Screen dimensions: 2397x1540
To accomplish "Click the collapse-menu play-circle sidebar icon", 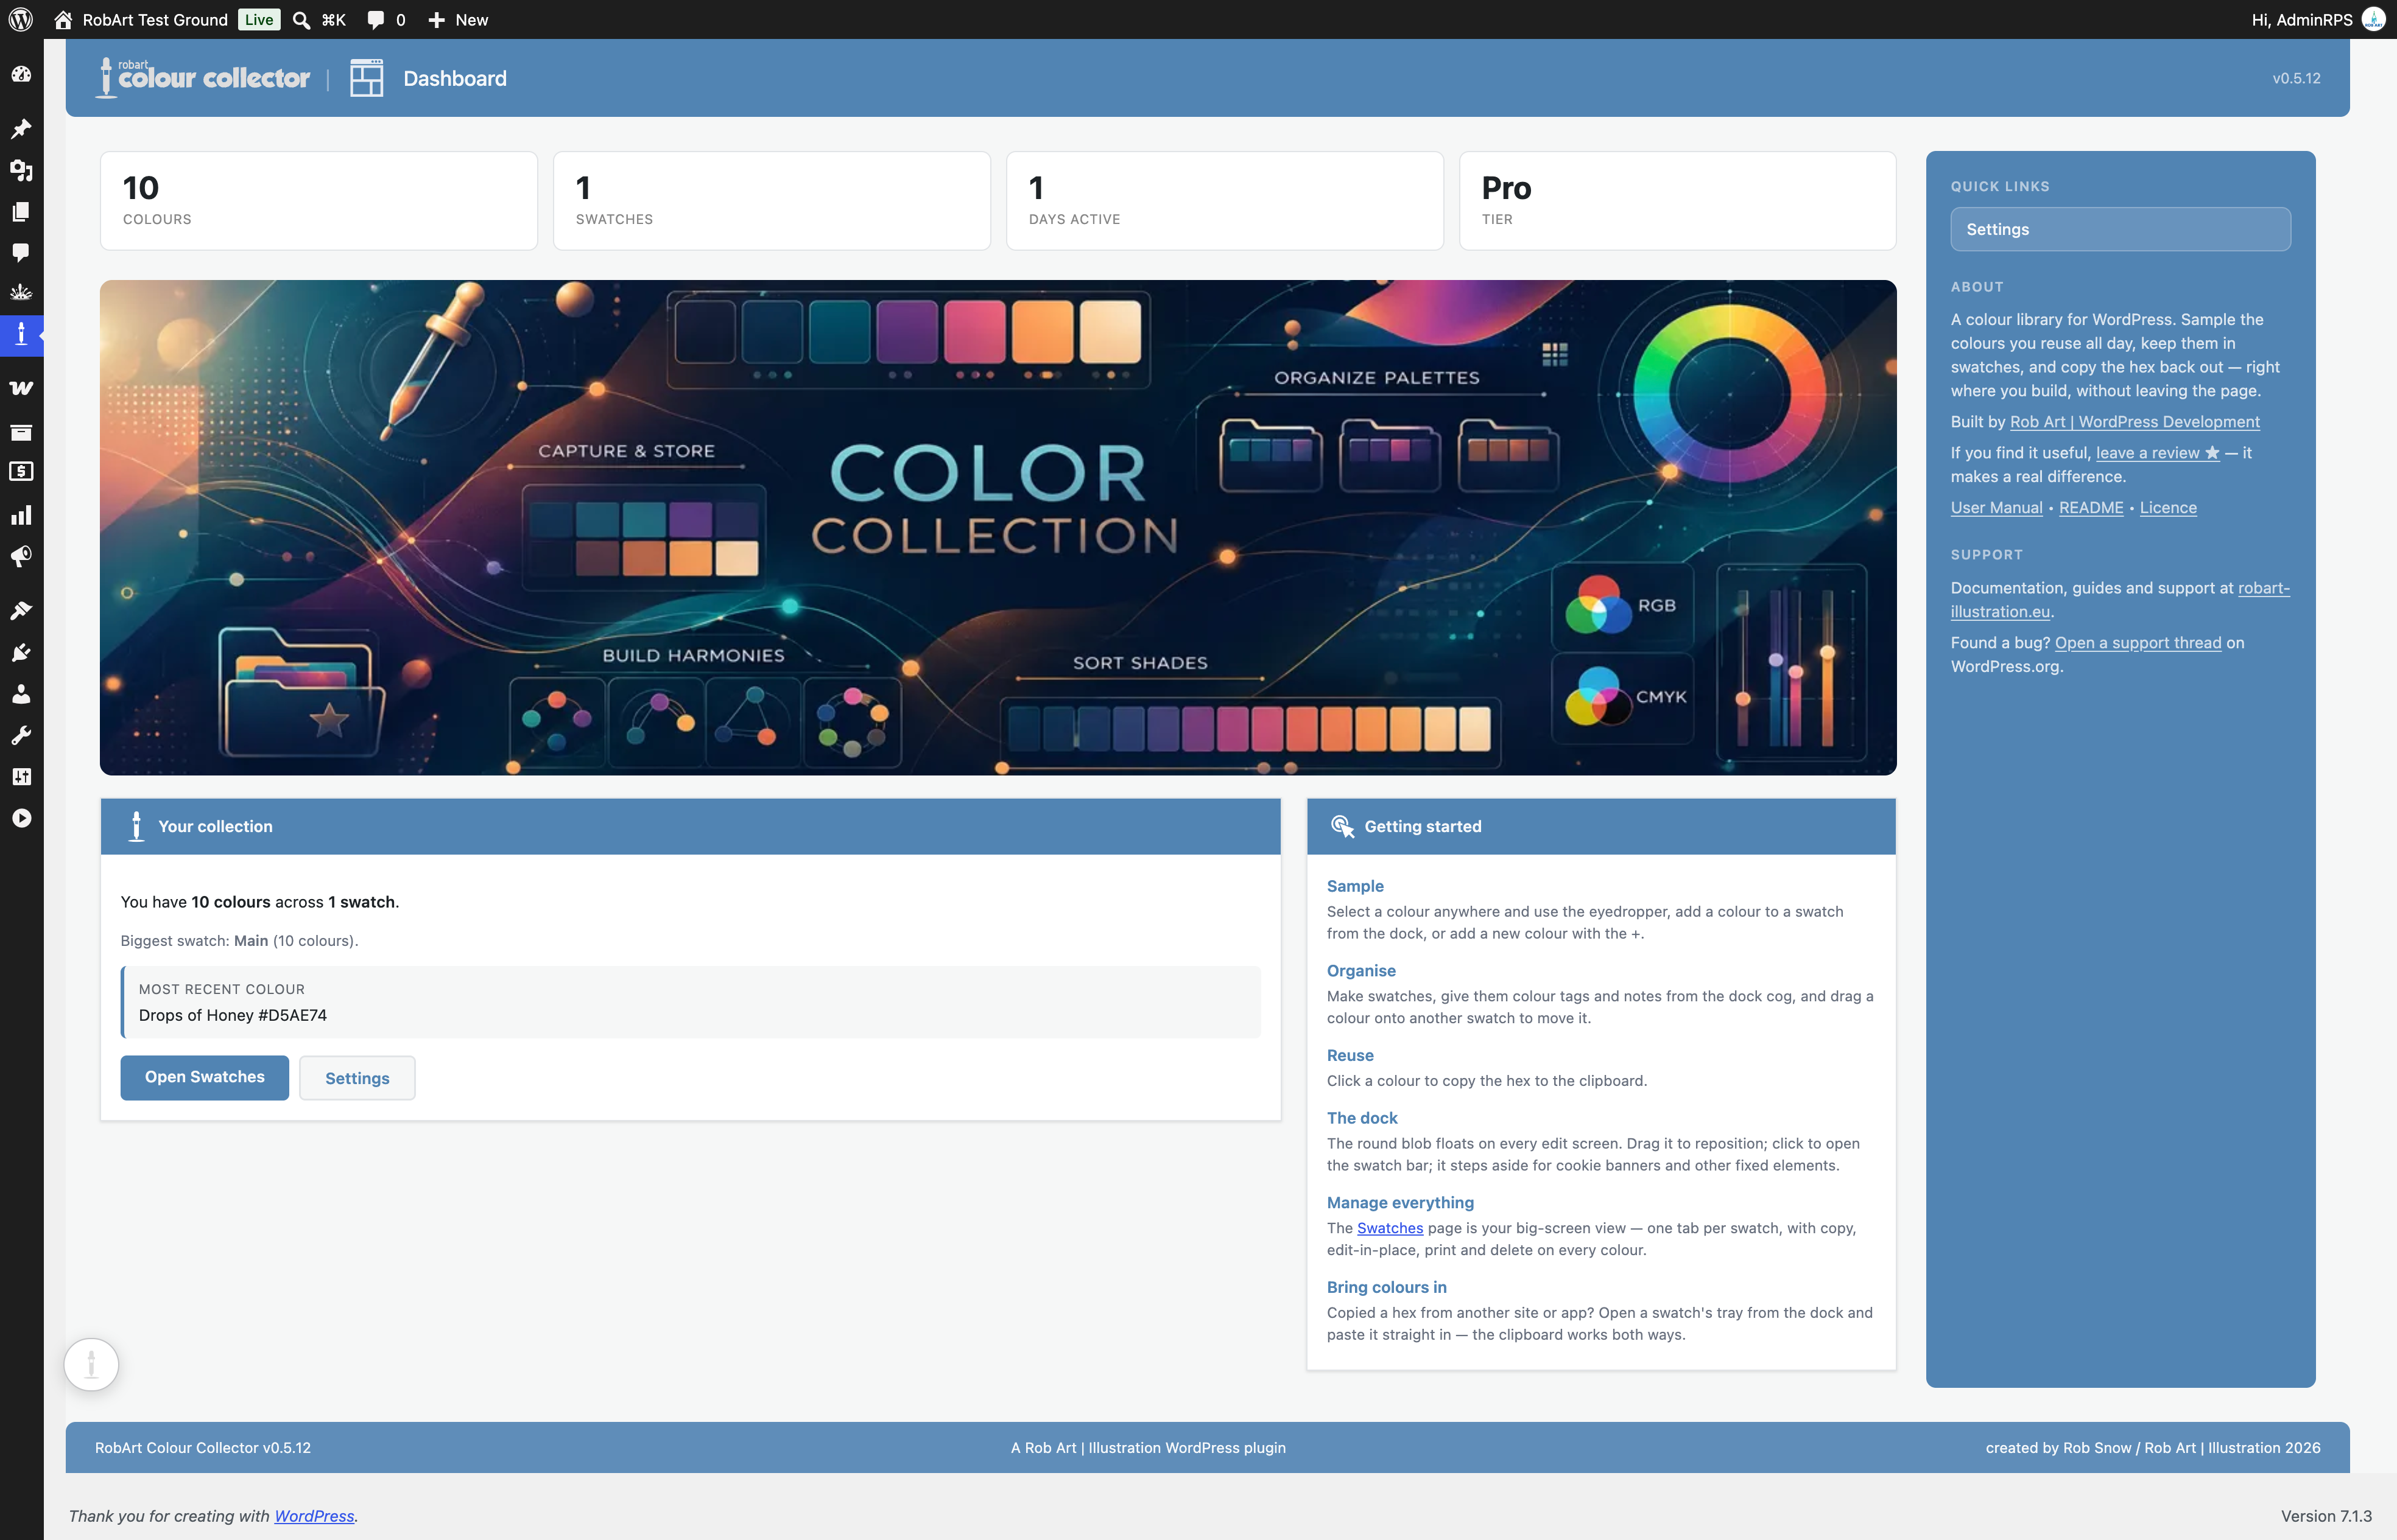I will [x=21, y=818].
